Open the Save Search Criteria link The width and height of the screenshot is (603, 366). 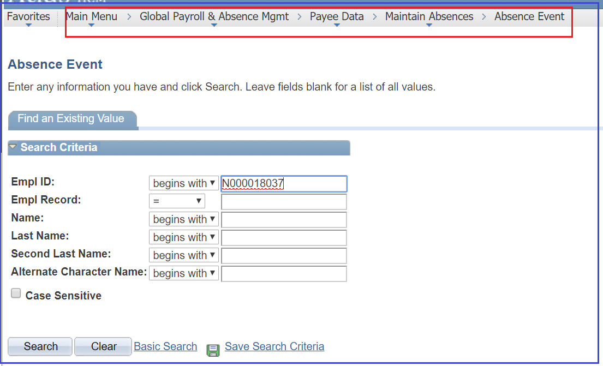(274, 346)
